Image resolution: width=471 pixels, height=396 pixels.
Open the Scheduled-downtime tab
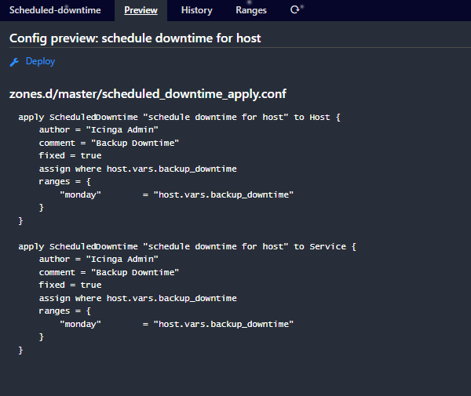tap(55, 10)
